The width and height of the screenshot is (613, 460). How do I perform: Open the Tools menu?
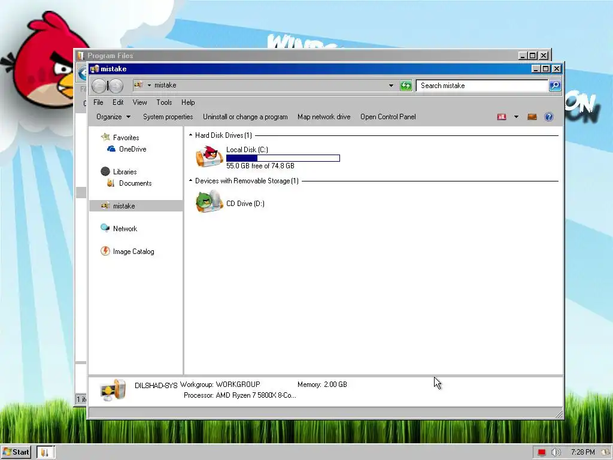(164, 102)
